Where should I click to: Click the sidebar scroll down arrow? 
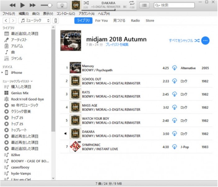[x=53, y=178]
